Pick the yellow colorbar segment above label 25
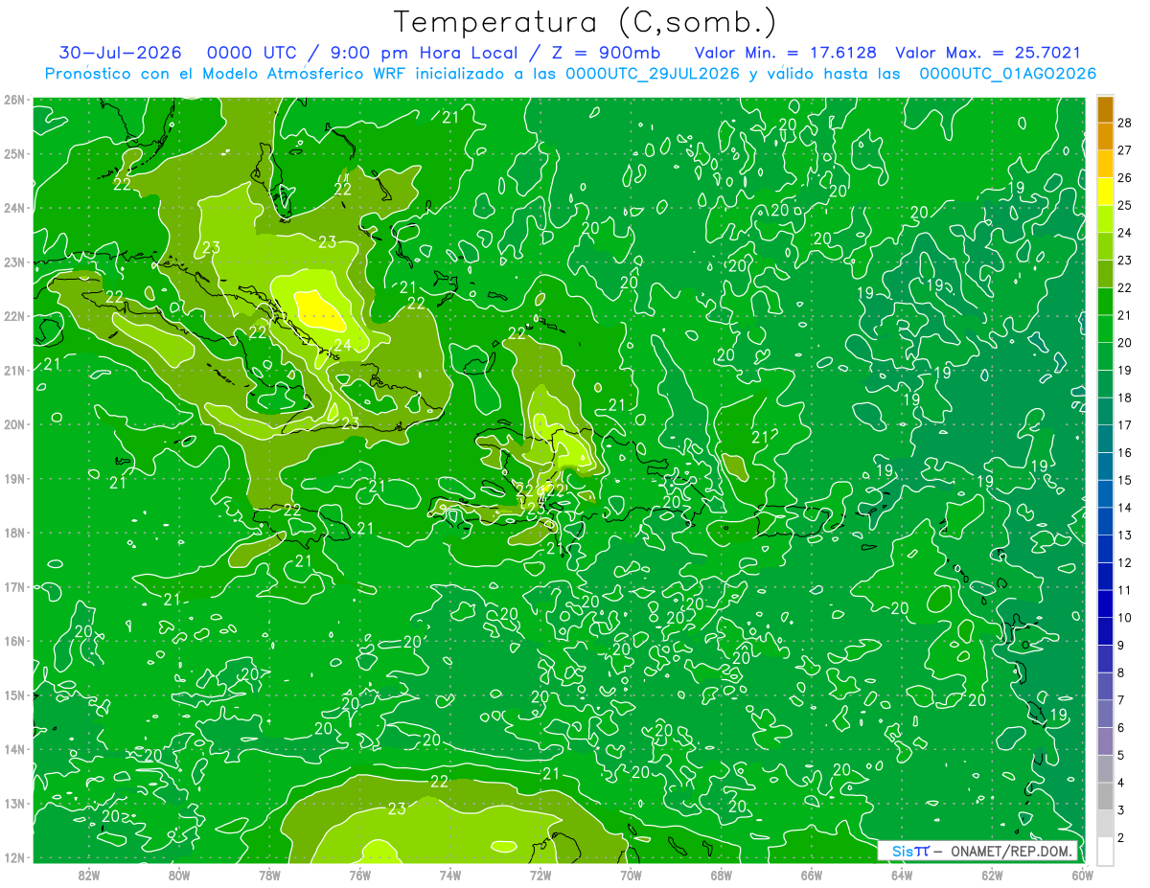The width and height of the screenshot is (1150, 888). coord(1105,192)
